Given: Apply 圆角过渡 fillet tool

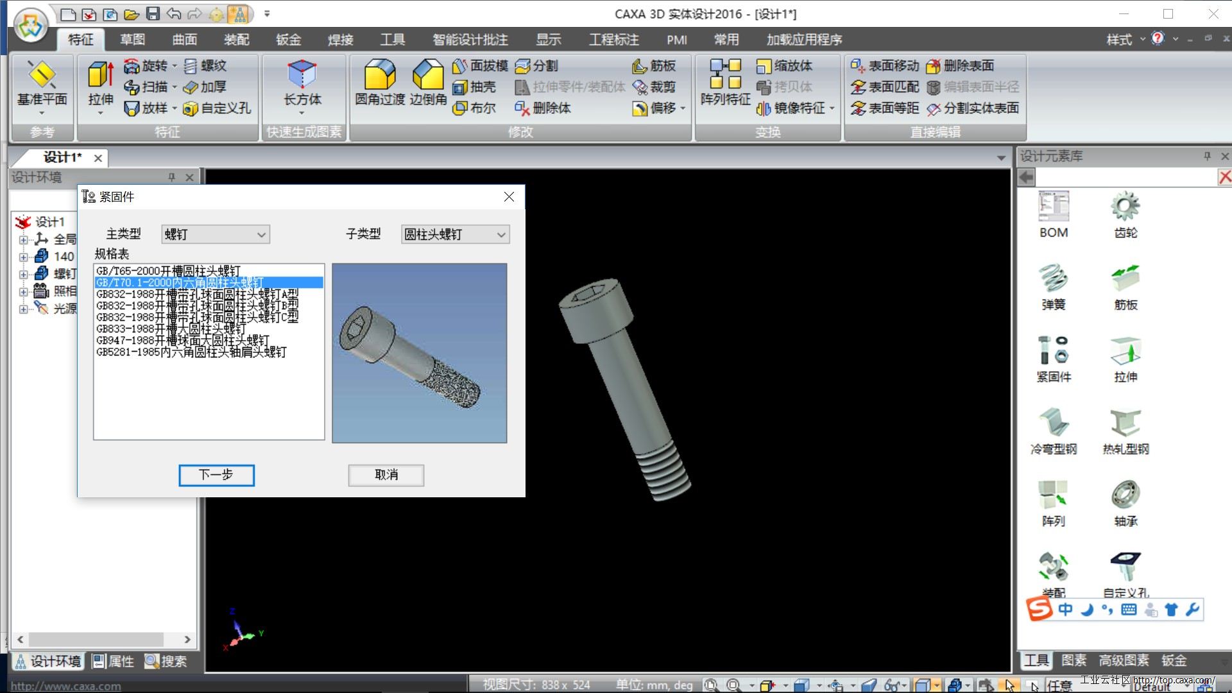Looking at the screenshot, I should (380, 83).
